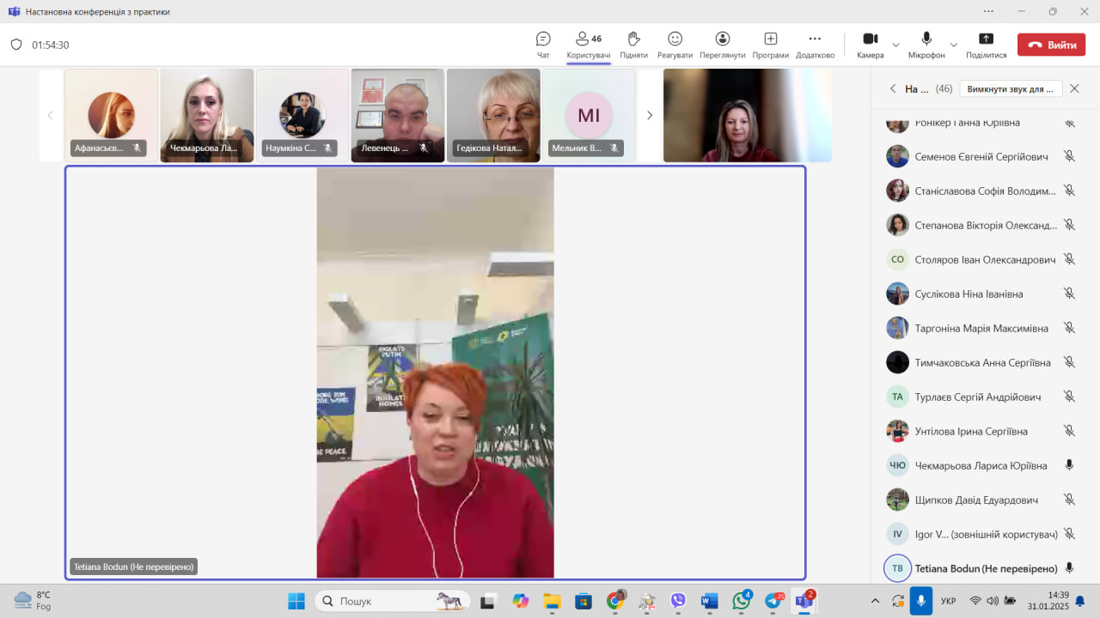
Task: Toggle the Мікрофон microphone button
Action: 926,45
